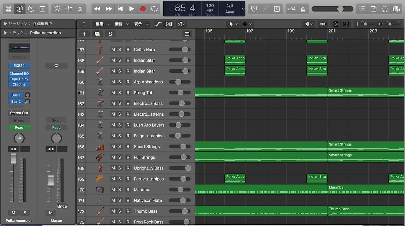Screen dimensions: 405x226
Task: Open the marquee alternate tool menu
Action: (247, 24)
